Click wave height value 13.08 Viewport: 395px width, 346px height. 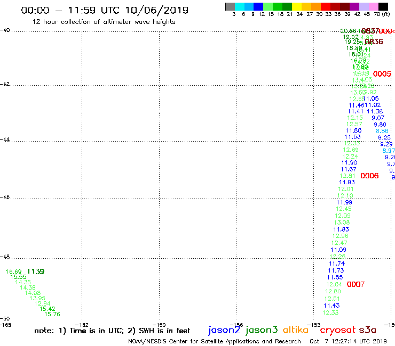tap(342, 223)
